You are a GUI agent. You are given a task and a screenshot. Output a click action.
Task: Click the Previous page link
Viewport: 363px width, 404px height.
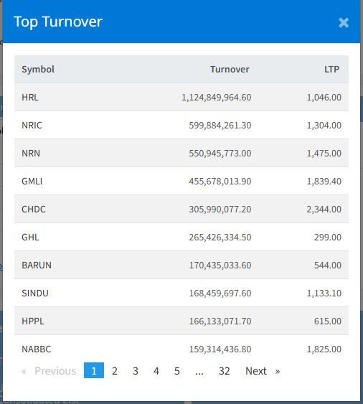coord(49,371)
